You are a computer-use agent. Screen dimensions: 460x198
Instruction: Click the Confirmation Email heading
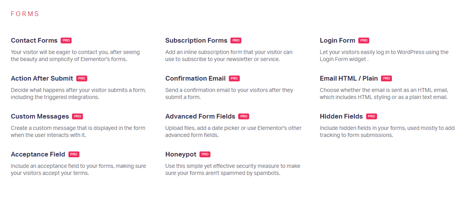pyautogui.click(x=196, y=78)
